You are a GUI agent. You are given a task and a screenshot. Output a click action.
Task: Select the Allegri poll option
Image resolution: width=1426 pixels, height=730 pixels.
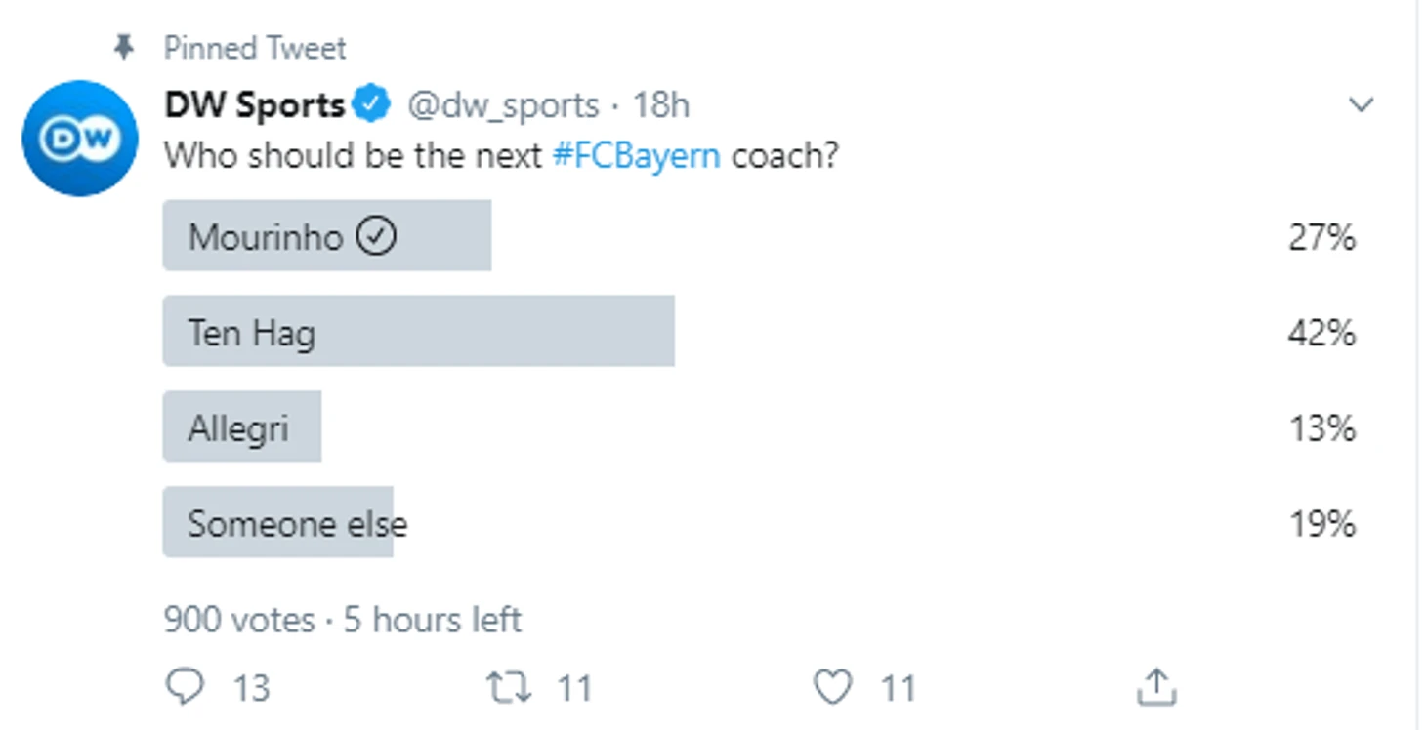[241, 427]
